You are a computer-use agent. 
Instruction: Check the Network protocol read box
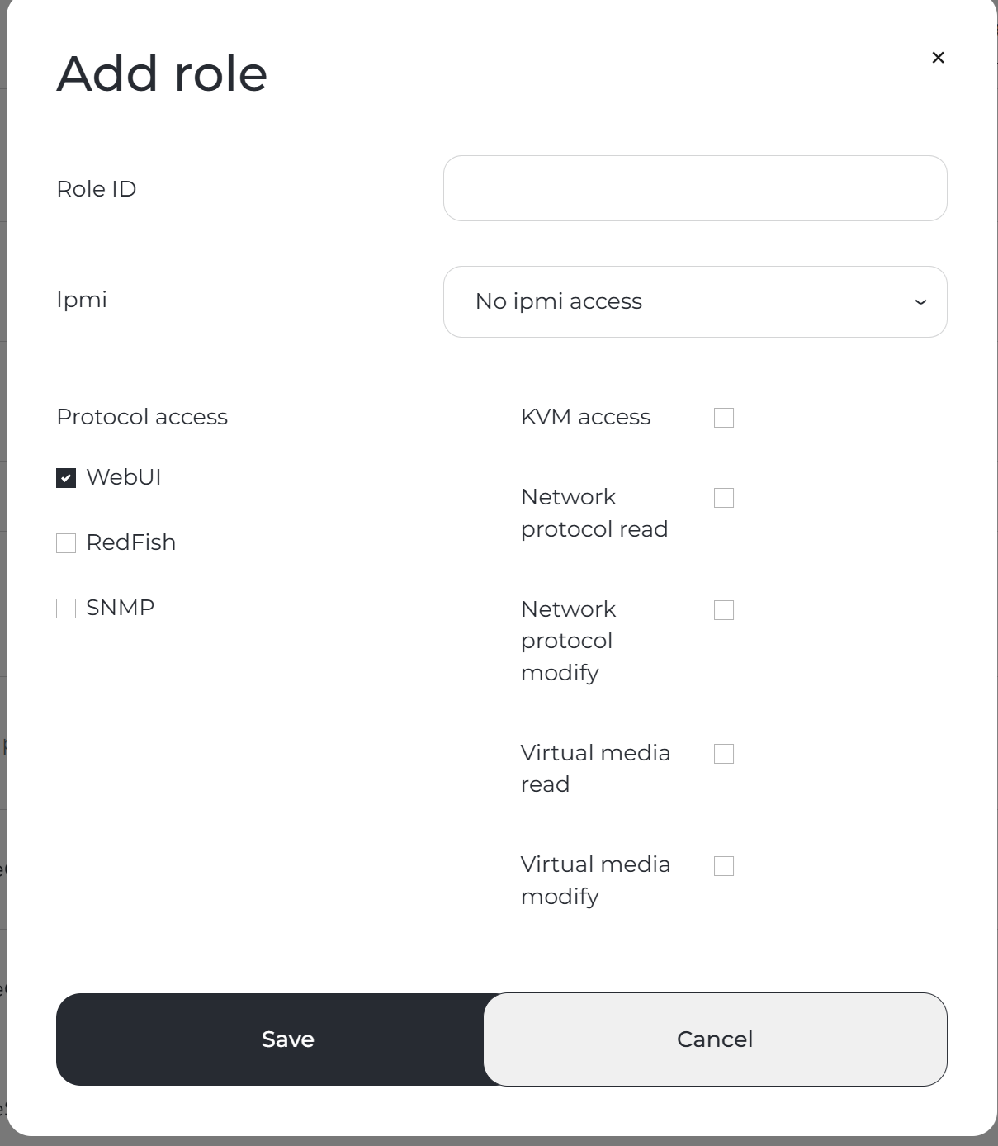point(724,498)
